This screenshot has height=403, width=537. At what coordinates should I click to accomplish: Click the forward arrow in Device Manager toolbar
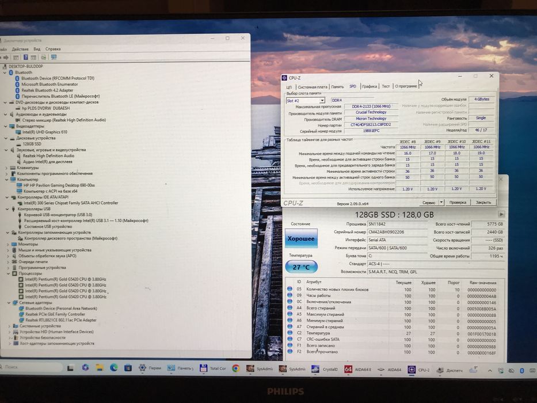[6, 58]
